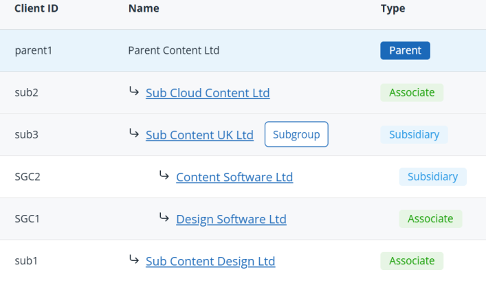
Task: Click the Subsidiary badge in sub3 row
Action: (414, 134)
